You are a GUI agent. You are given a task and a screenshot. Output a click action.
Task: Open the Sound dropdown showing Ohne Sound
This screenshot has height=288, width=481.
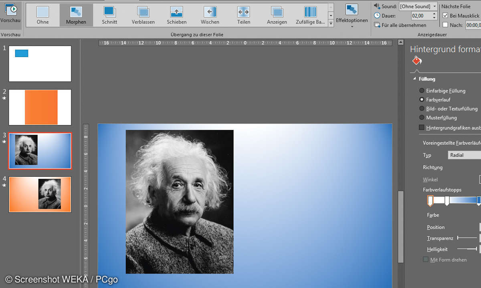(x=418, y=6)
